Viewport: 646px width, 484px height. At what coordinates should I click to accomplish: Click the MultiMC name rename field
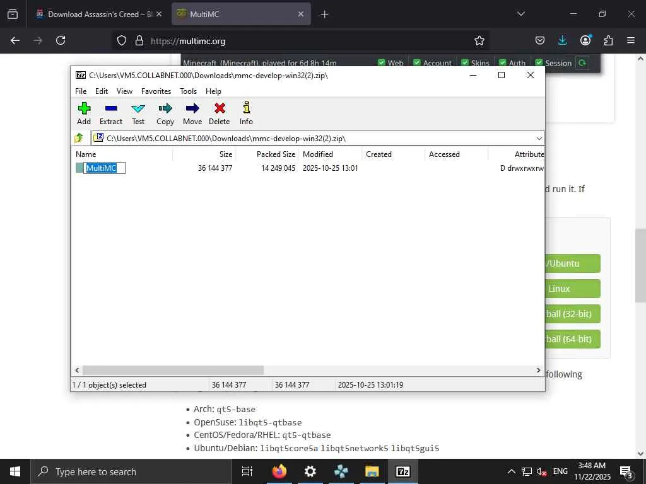pyautogui.click(x=104, y=168)
